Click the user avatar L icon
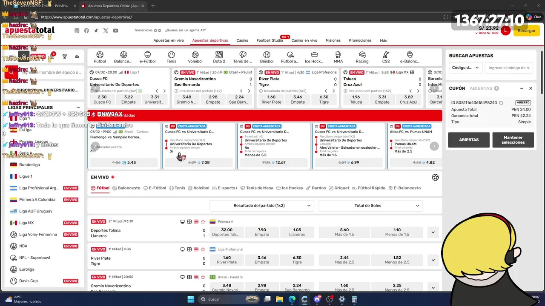Viewport: 545px width, 306px height. (x=505, y=30)
